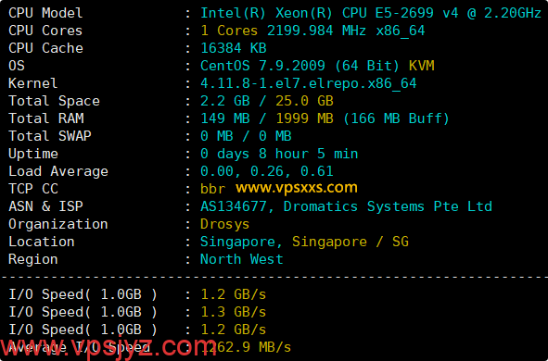Select the 'CPU Cache' label

tap(45, 48)
